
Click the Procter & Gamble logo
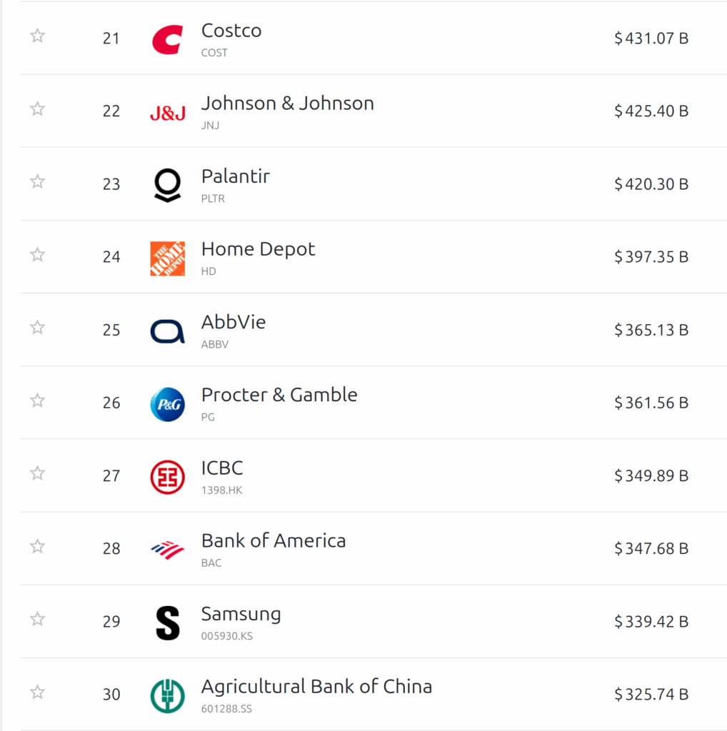[x=167, y=404]
